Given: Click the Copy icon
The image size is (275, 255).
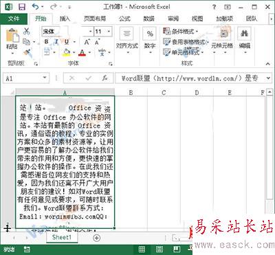Looking at the screenshot, I should tap(26, 42).
